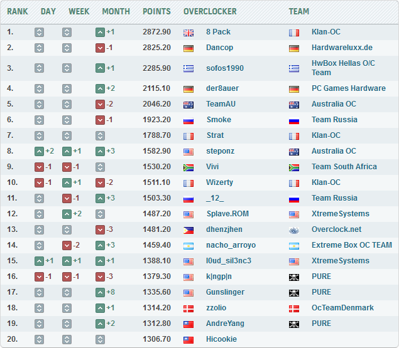Viewport: 399px width, 348px height.
Task: Click the points value 1314.20
Action: (156, 308)
